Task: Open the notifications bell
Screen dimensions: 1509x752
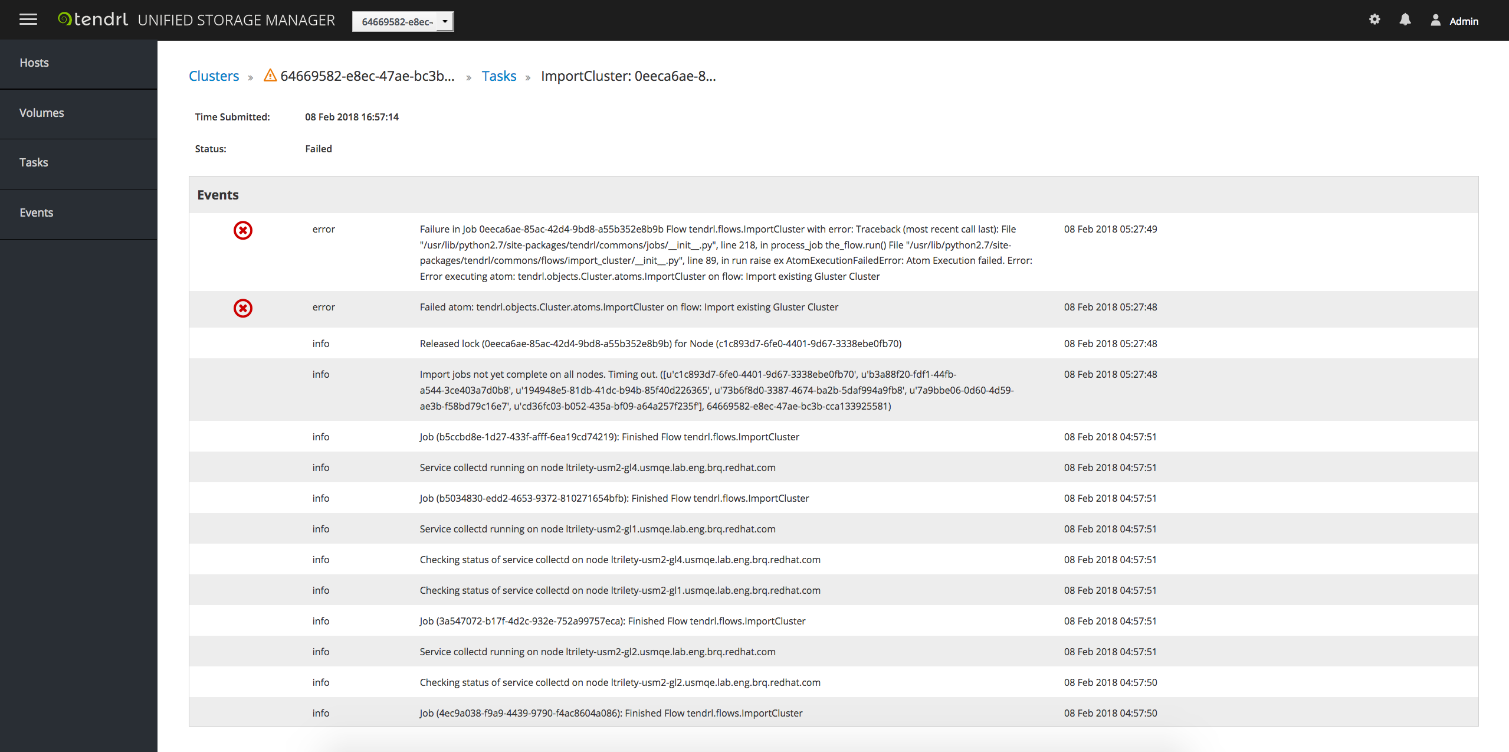Action: point(1405,19)
